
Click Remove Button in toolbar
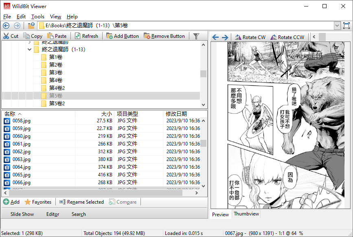[x=164, y=36]
